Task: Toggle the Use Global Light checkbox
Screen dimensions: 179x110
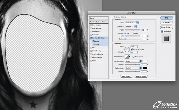Action: (132, 50)
